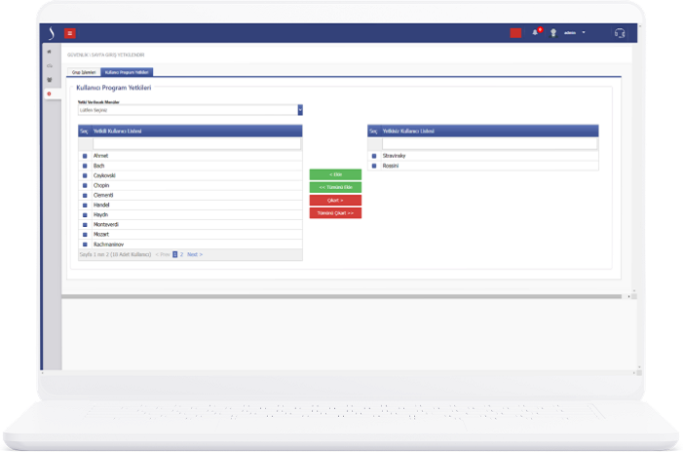This screenshot has width=683, height=452.
Task: Click the headset support icon
Action: click(x=620, y=33)
